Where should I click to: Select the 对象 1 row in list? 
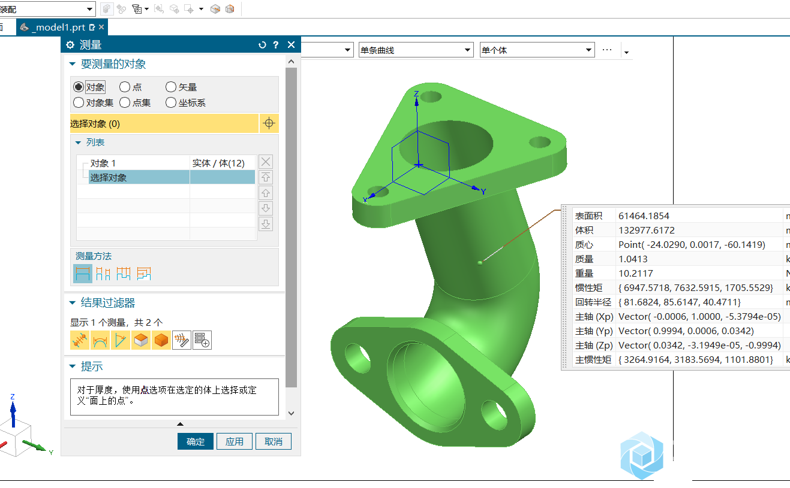(166, 163)
